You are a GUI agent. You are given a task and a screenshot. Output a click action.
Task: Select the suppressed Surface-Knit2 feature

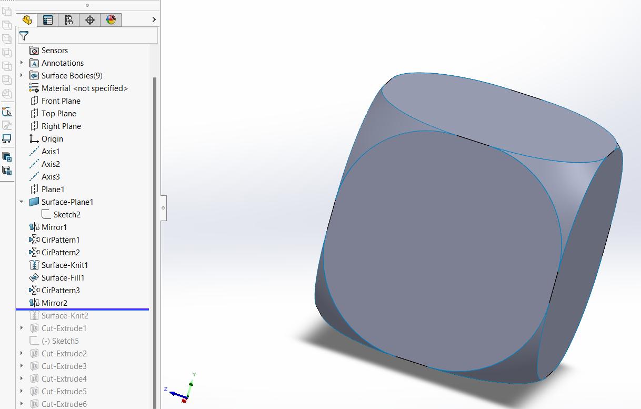click(59, 316)
